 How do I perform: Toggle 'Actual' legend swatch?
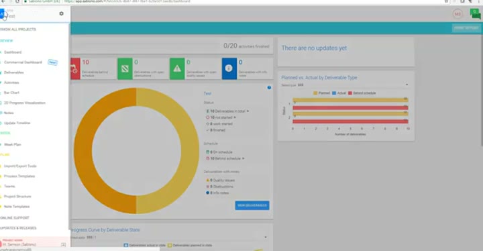[x=334, y=93]
